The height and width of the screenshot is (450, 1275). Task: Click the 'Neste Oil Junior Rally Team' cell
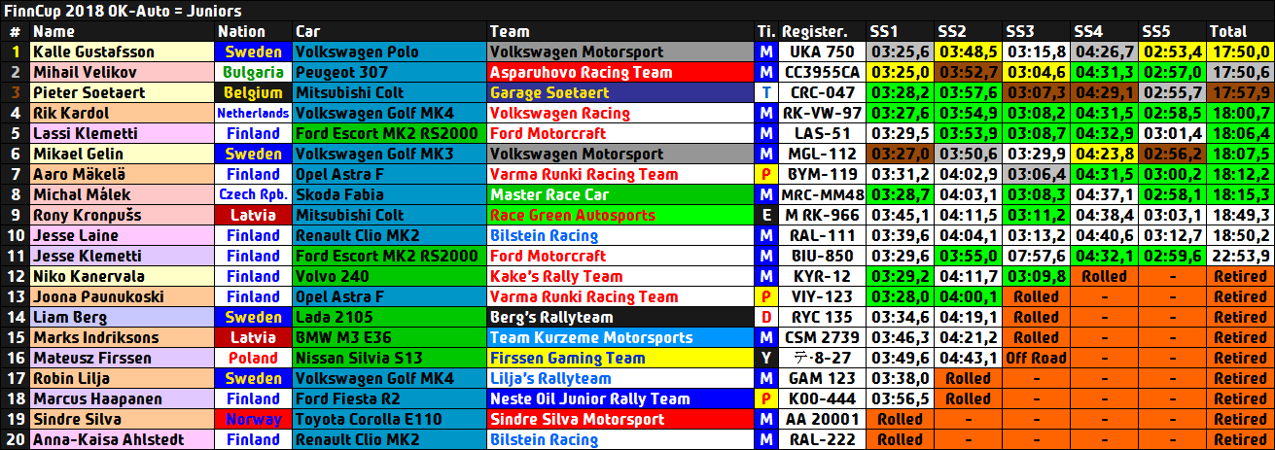pos(620,398)
